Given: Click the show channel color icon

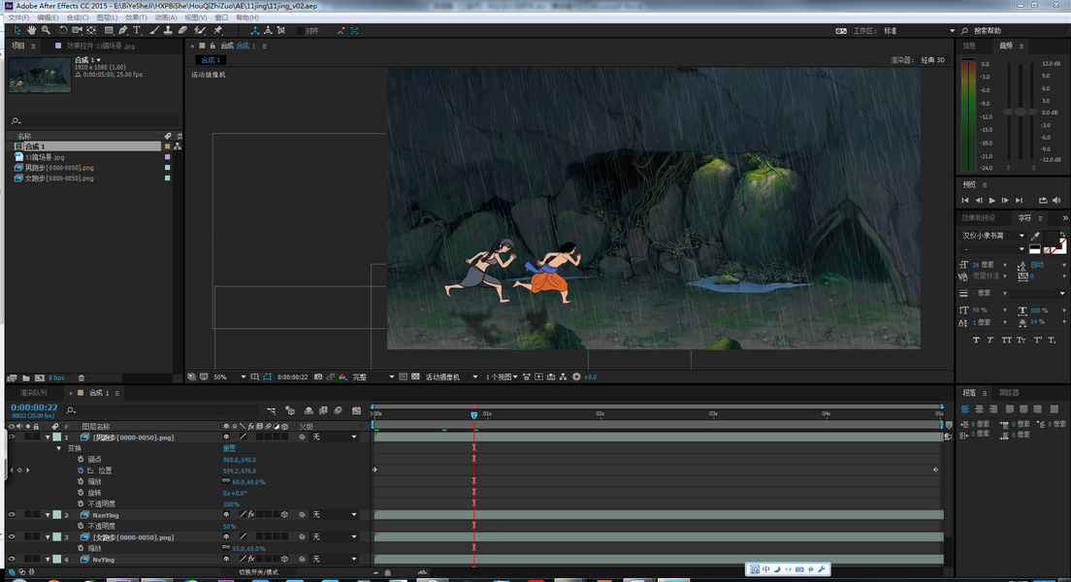Looking at the screenshot, I should [342, 377].
